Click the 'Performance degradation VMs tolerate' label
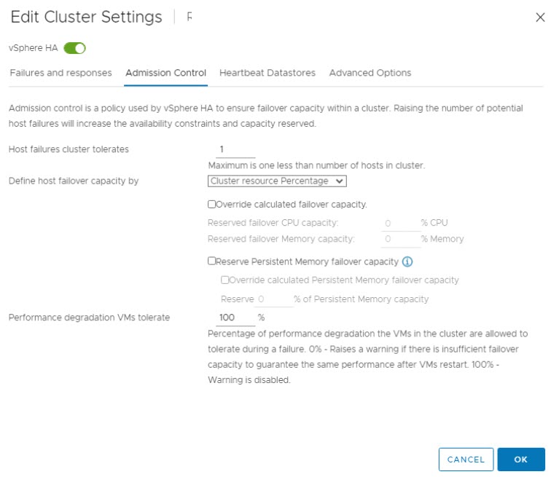This screenshot has width=551, height=477. [x=89, y=318]
